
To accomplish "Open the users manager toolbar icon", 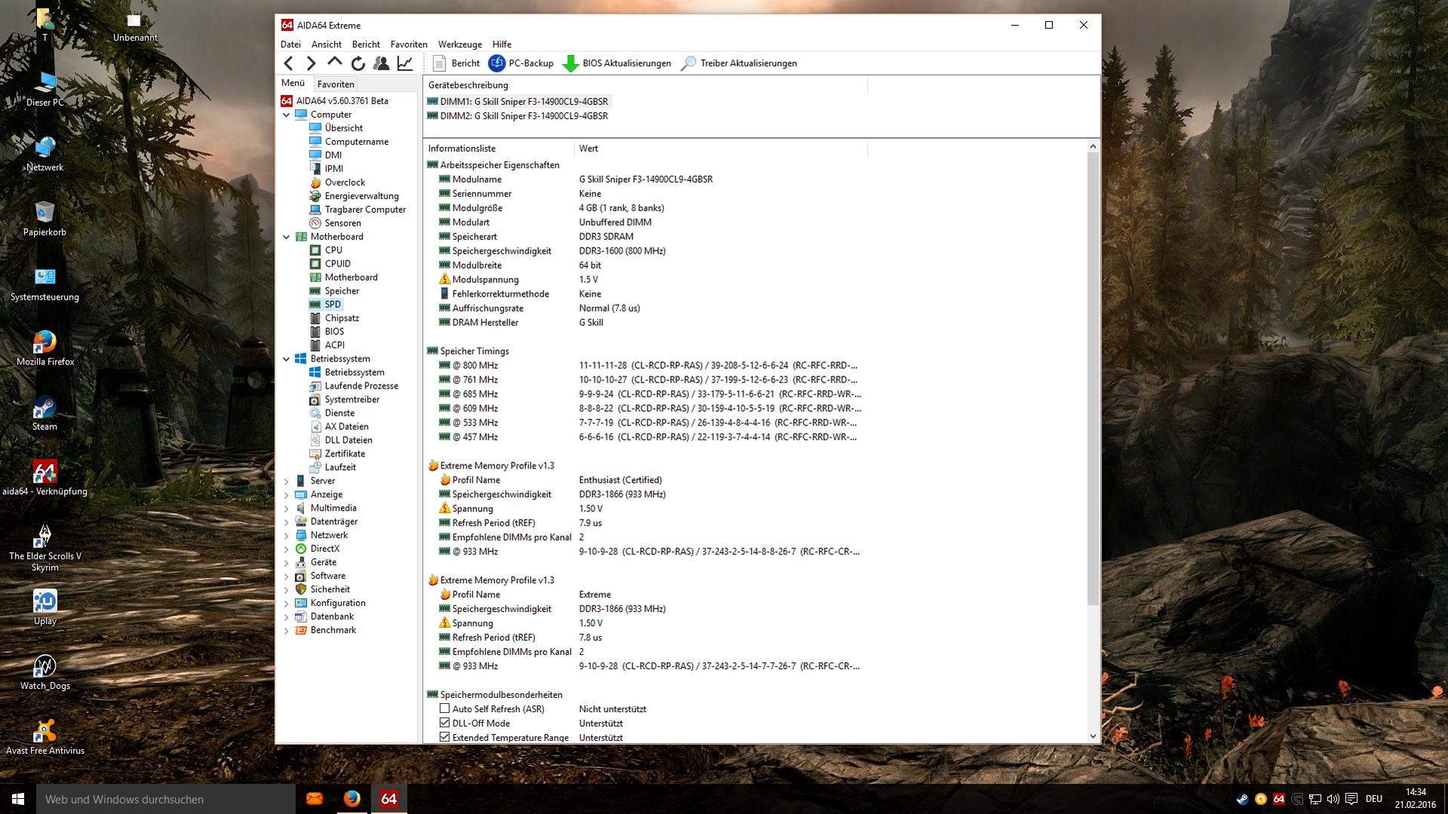I will [x=382, y=63].
